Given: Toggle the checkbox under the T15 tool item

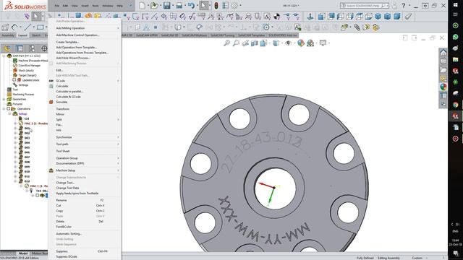Looking at the screenshot, I should (38, 195).
